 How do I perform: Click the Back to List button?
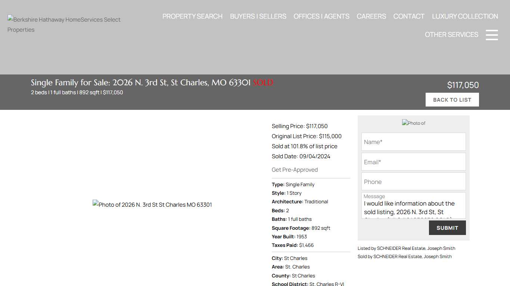point(452,100)
